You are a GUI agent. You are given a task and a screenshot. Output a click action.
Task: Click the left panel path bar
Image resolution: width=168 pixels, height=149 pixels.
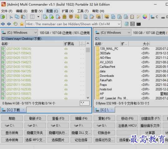(x=45, y=39)
